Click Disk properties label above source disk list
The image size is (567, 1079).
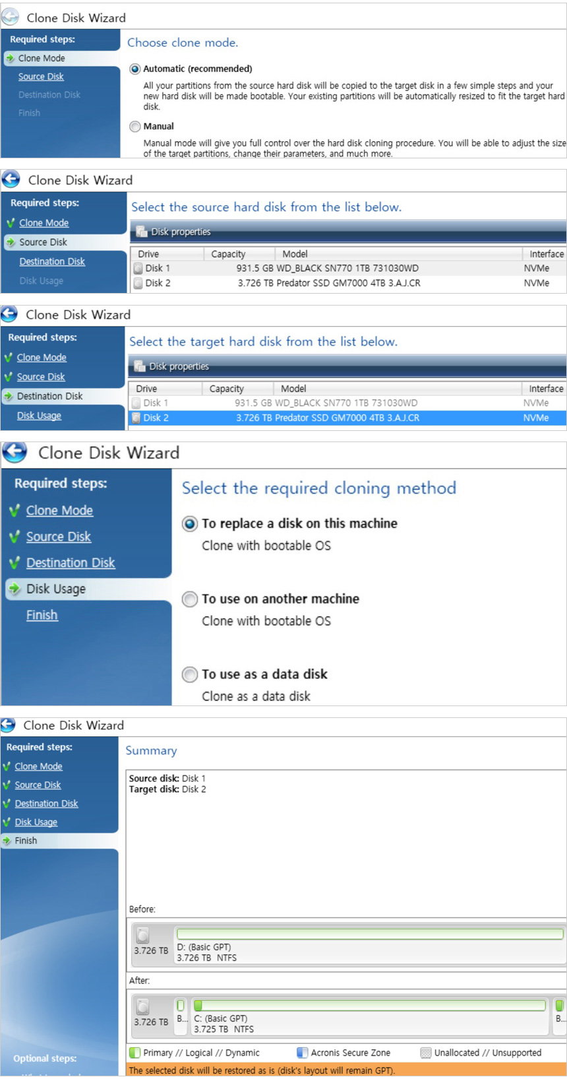coord(181,232)
